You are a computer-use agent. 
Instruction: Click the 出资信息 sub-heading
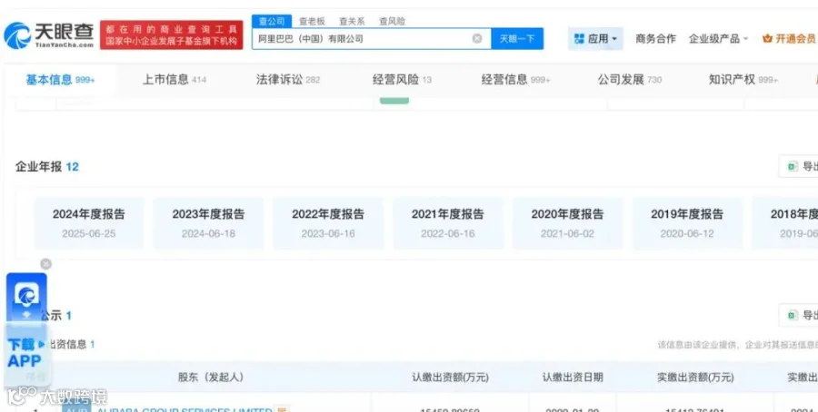point(70,344)
